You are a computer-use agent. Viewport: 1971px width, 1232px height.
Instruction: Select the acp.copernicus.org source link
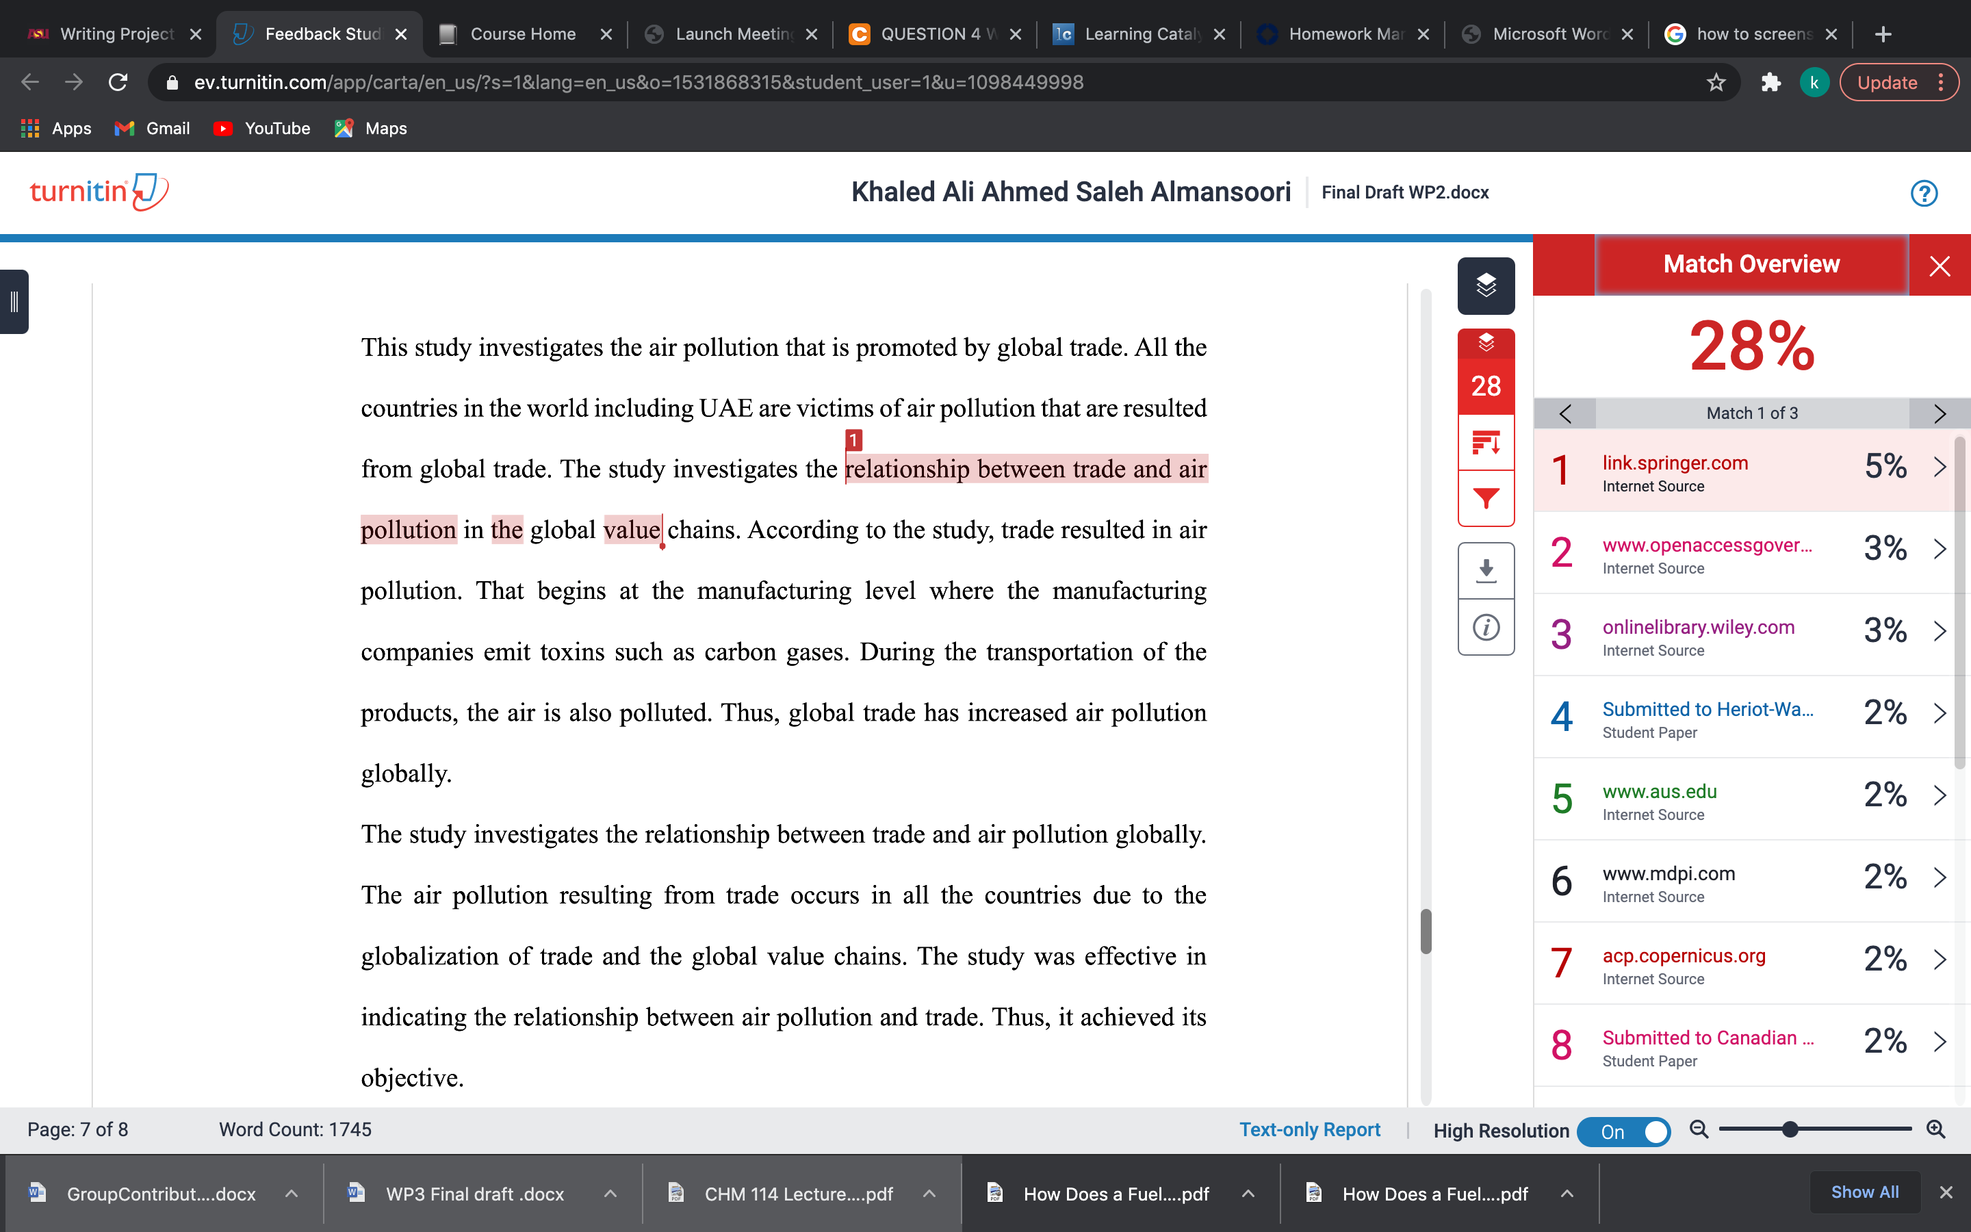coord(1684,955)
